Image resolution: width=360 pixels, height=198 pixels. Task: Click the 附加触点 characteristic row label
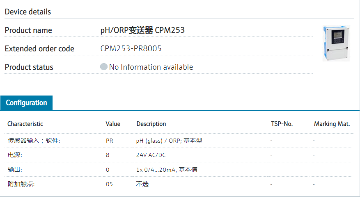(x=21, y=184)
